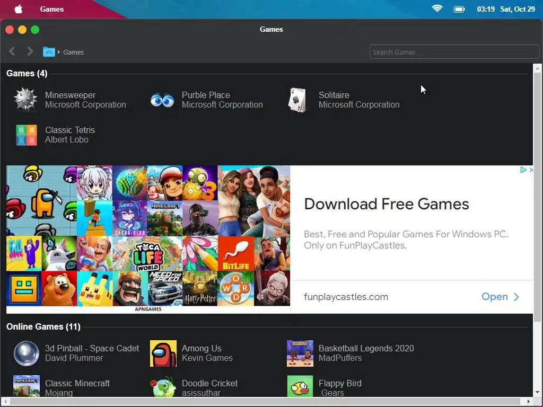
Task: Click the David Plummer author text
Action: click(x=74, y=358)
